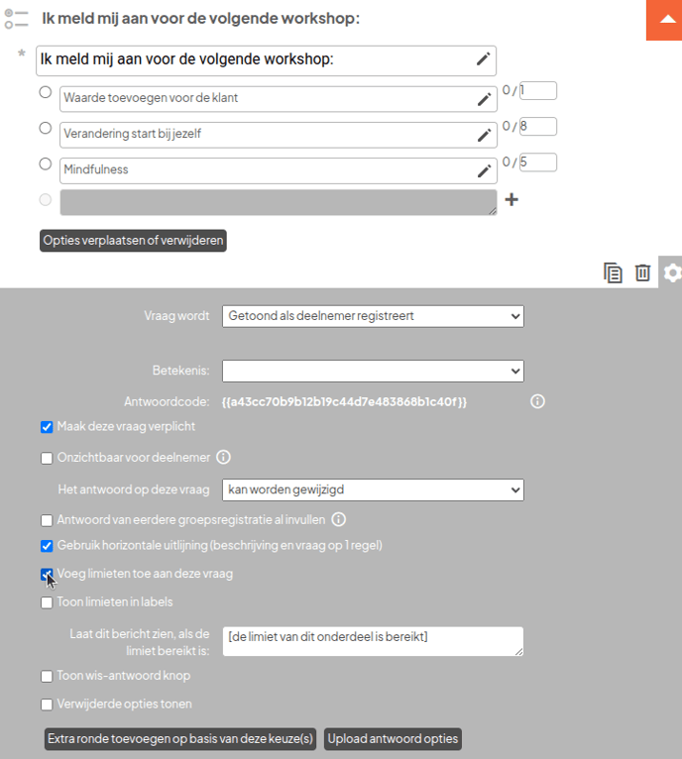Open info icon next to Antwoordcode
Screen dimensions: 682x759
point(537,401)
